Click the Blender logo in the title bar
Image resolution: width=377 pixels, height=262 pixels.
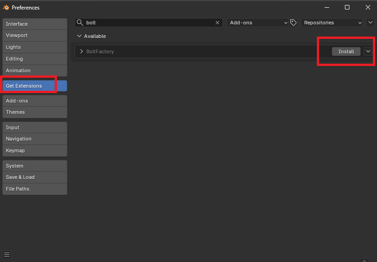tap(6, 7)
